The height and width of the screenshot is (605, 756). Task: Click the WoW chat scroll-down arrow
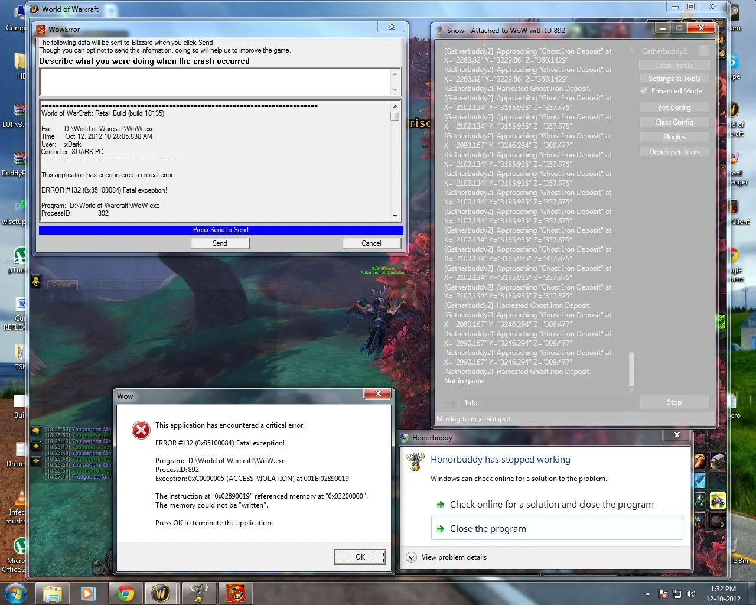tap(36, 461)
